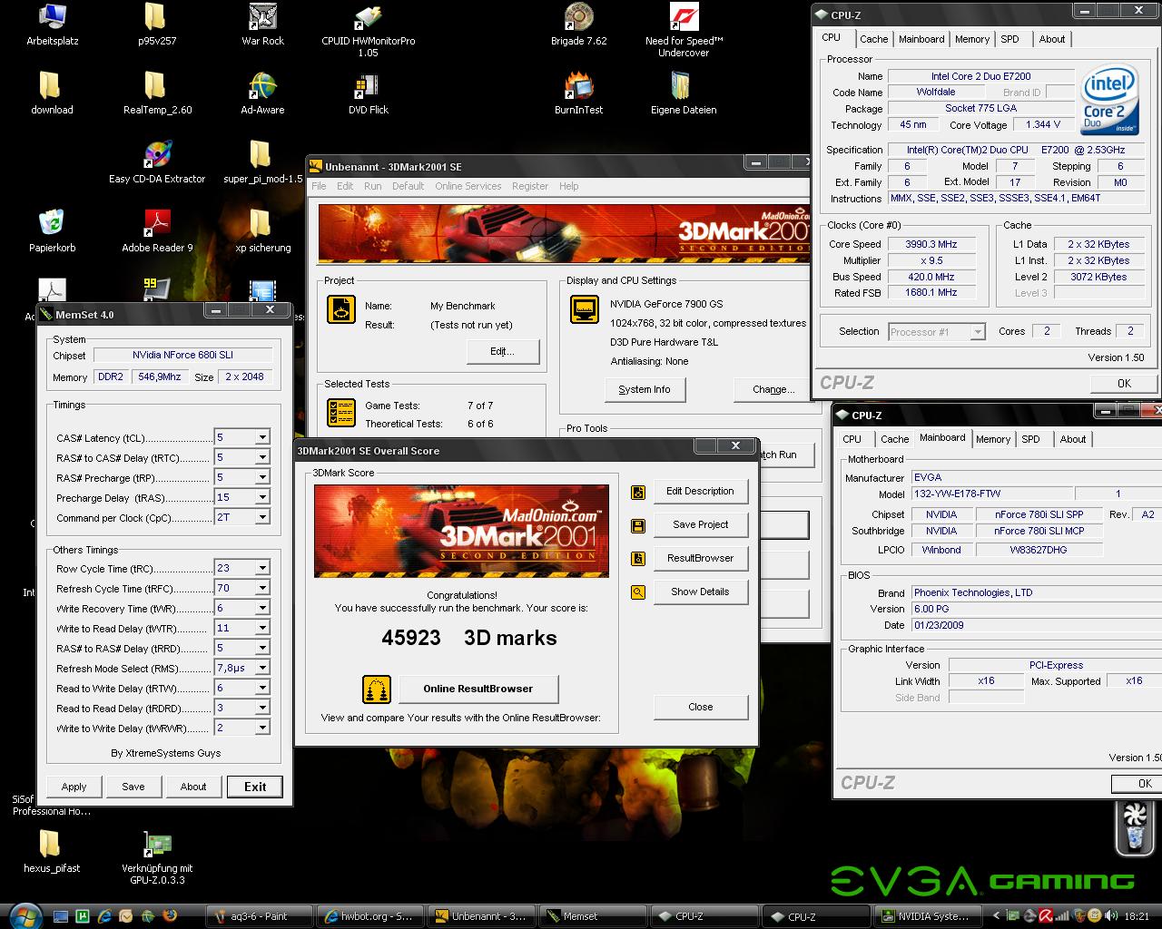1162x929 pixels.
Task: Open the Processor #1 selection dropdown
Action: (x=978, y=332)
